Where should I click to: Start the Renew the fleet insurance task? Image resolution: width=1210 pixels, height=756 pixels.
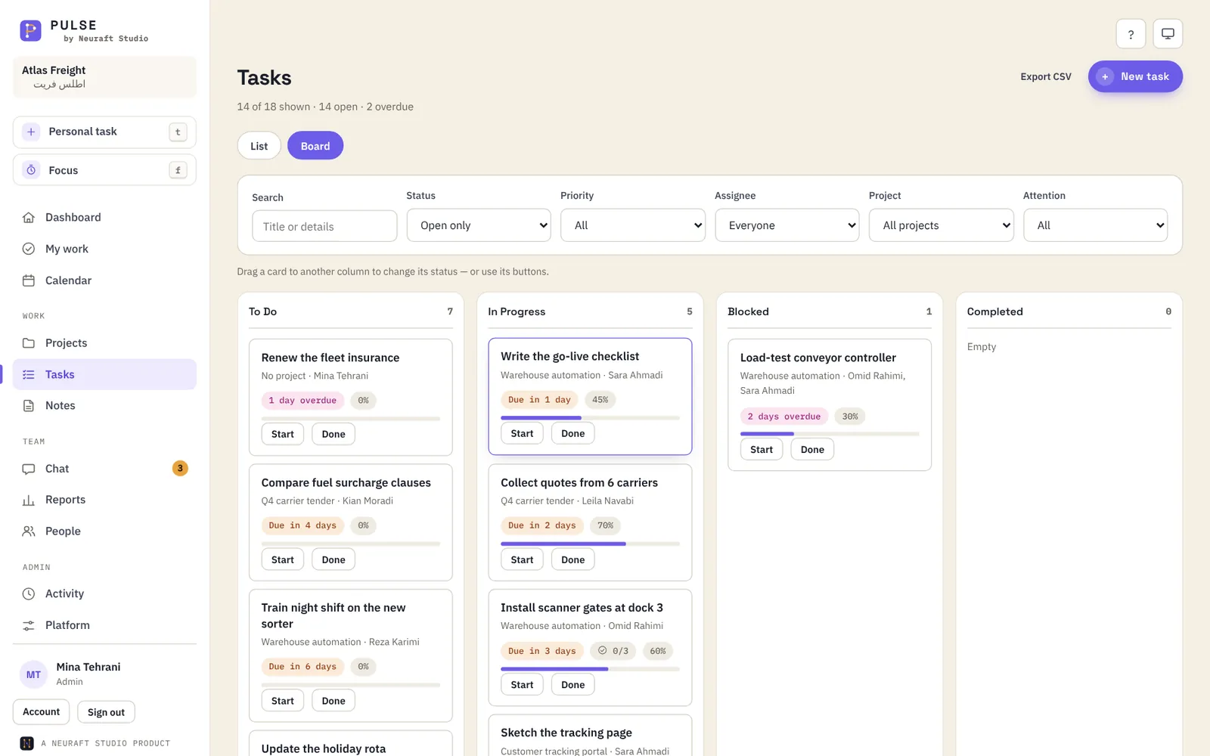(283, 434)
